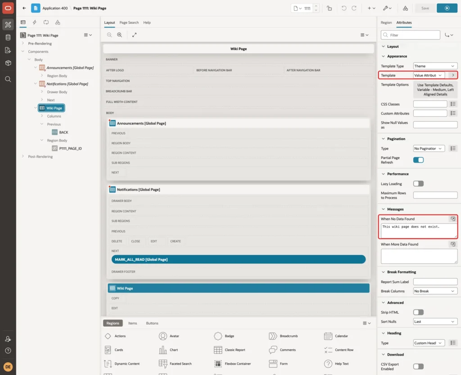Open the Heading Type dropdown

pyautogui.click(x=429, y=343)
